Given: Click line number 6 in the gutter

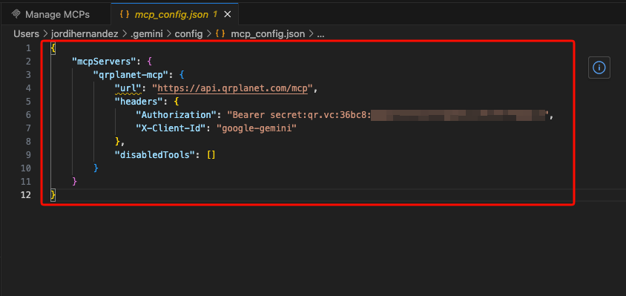Looking at the screenshot, I should 28,115.
